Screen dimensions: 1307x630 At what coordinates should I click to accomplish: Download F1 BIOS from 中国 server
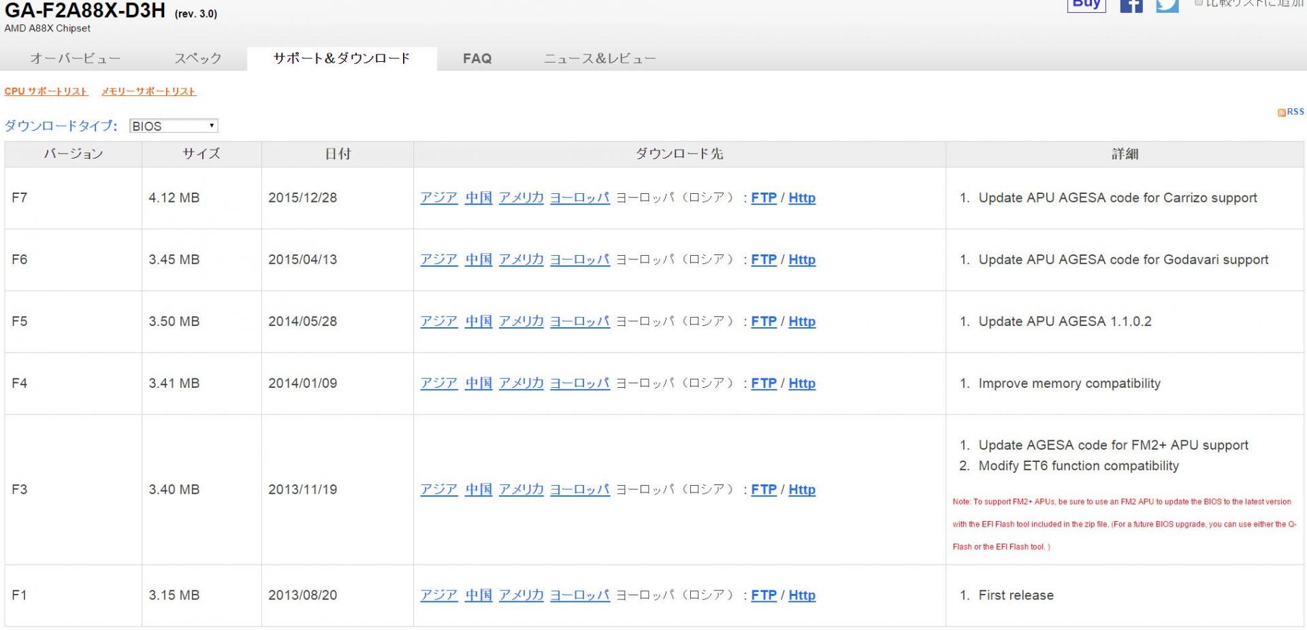tap(479, 595)
